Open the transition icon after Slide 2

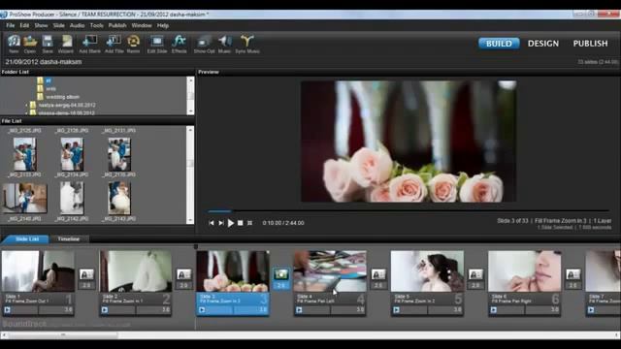(183, 274)
